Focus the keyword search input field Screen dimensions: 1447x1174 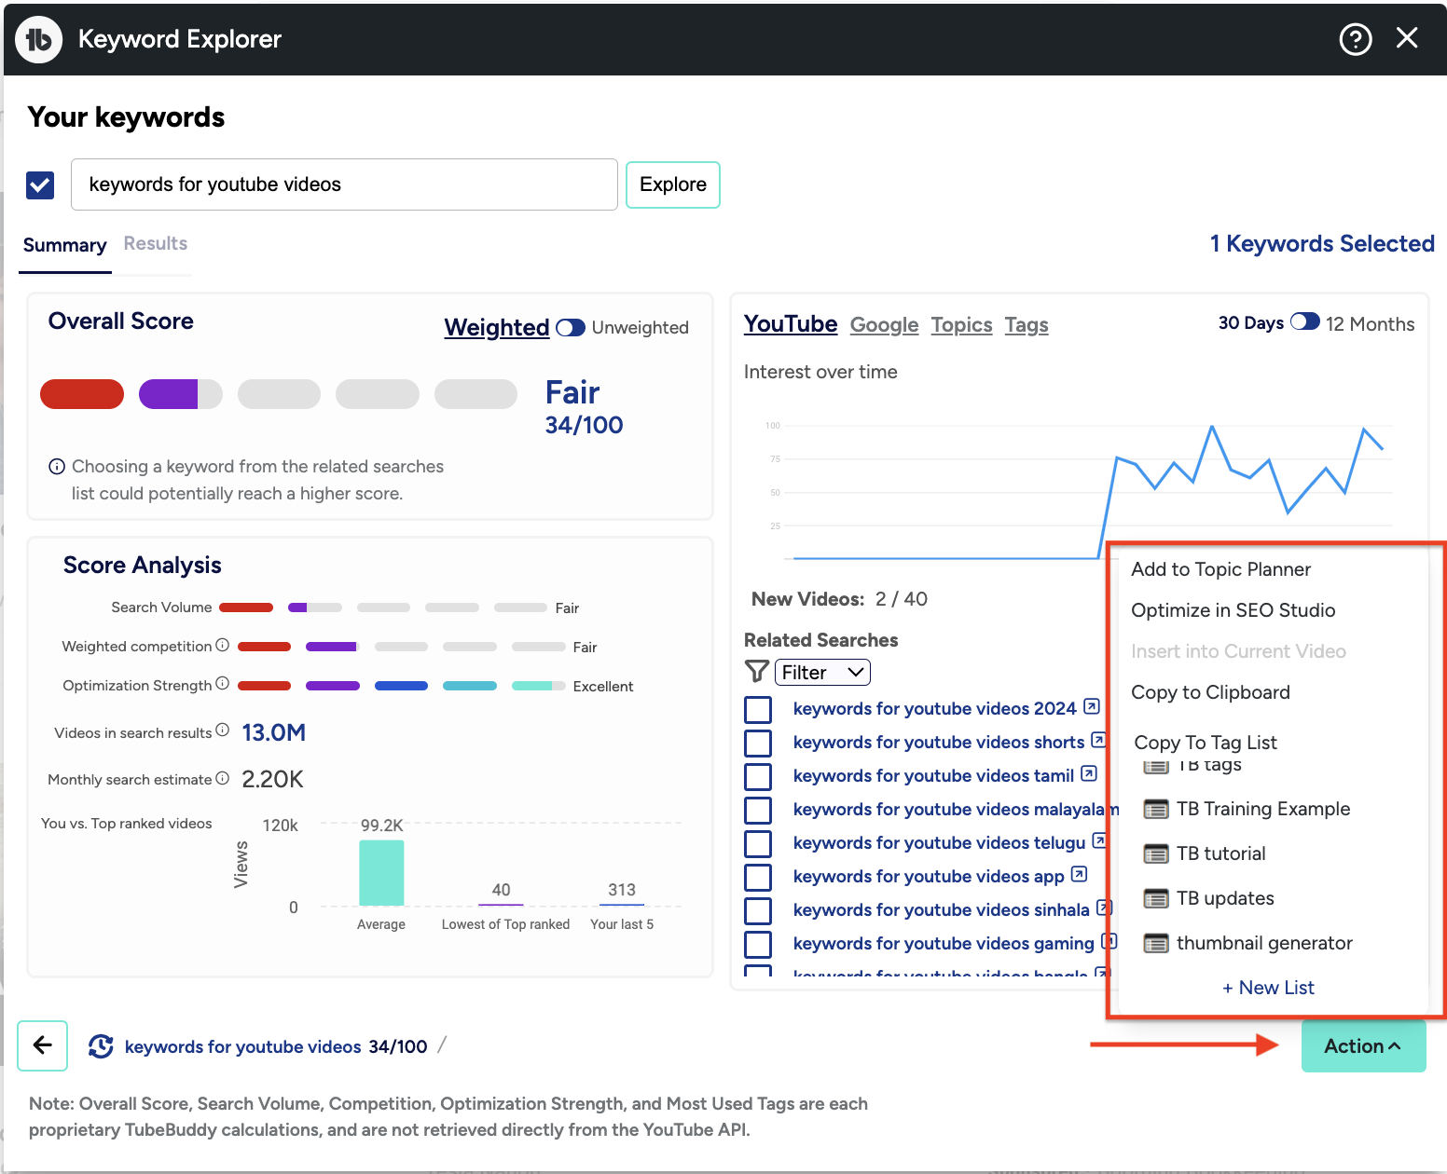click(344, 184)
